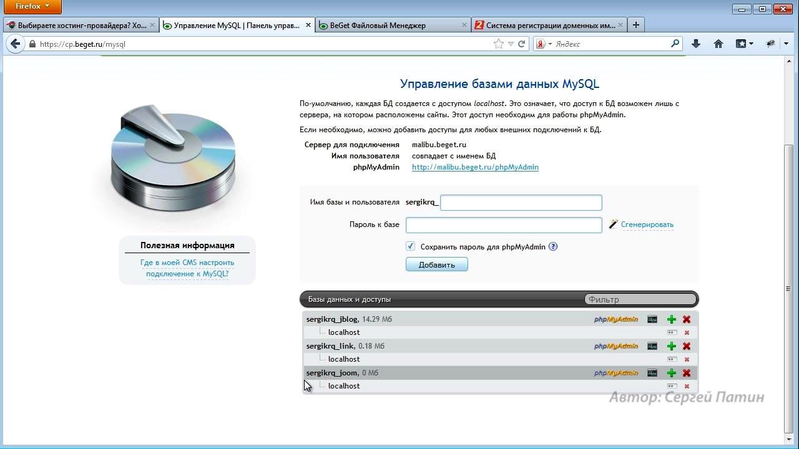Image resolution: width=799 pixels, height=449 pixels.
Task: Add access with green plus for sergikrq_joom
Action: tap(672, 373)
